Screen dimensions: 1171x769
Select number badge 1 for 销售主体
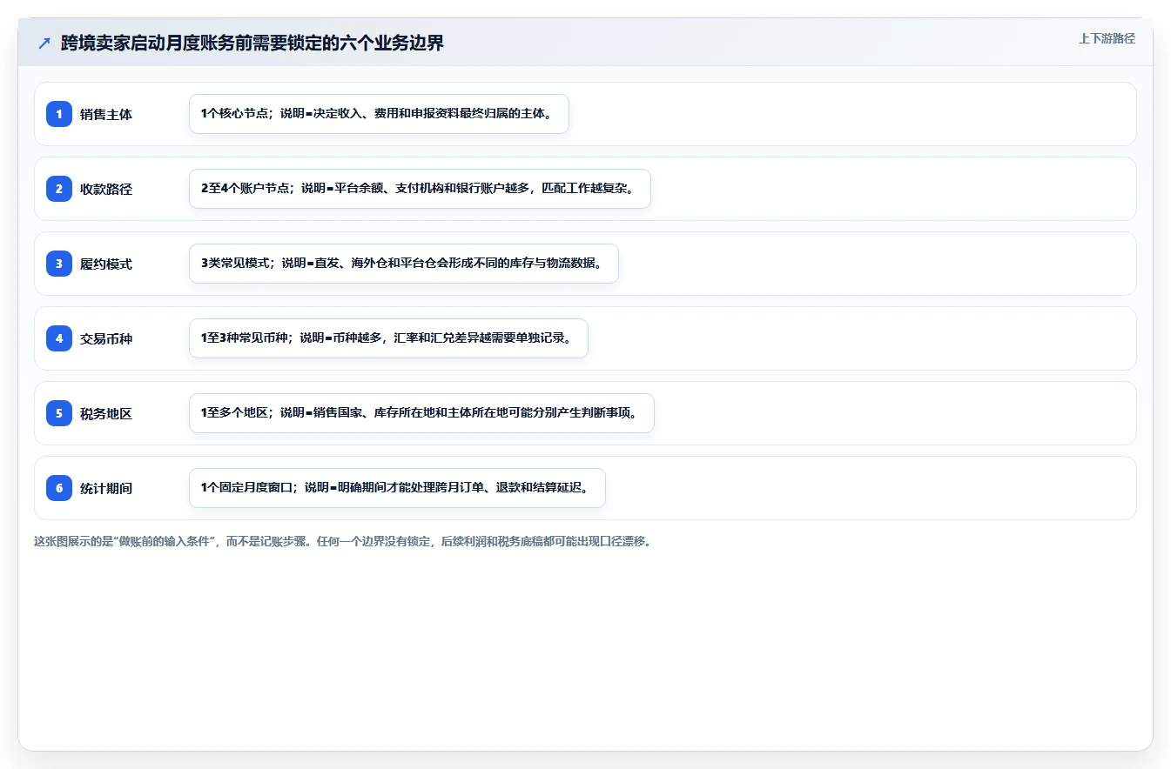59,114
